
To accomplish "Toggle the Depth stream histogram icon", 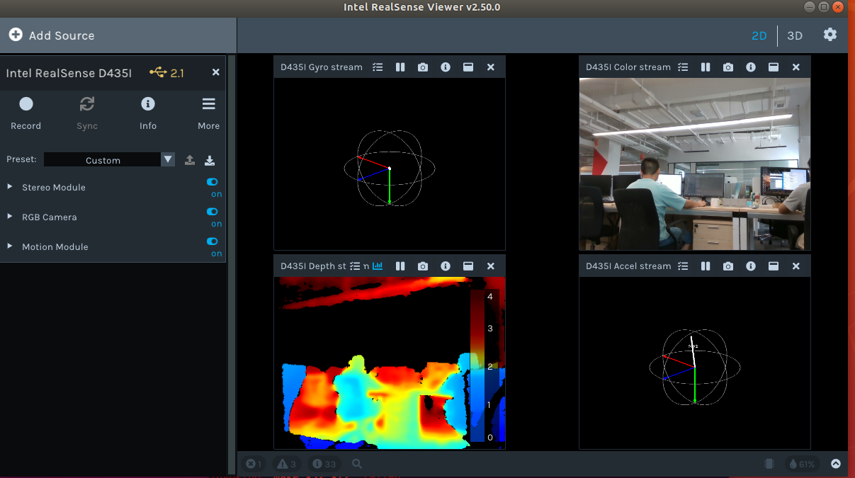I will tap(378, 266).
